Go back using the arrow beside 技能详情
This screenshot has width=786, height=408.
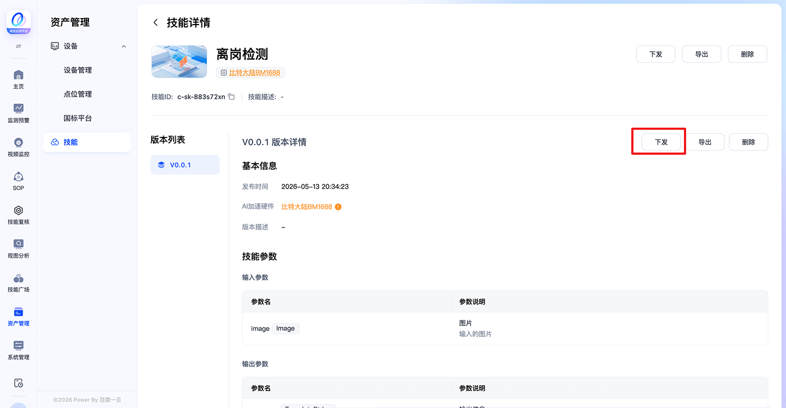coord(156,22)
